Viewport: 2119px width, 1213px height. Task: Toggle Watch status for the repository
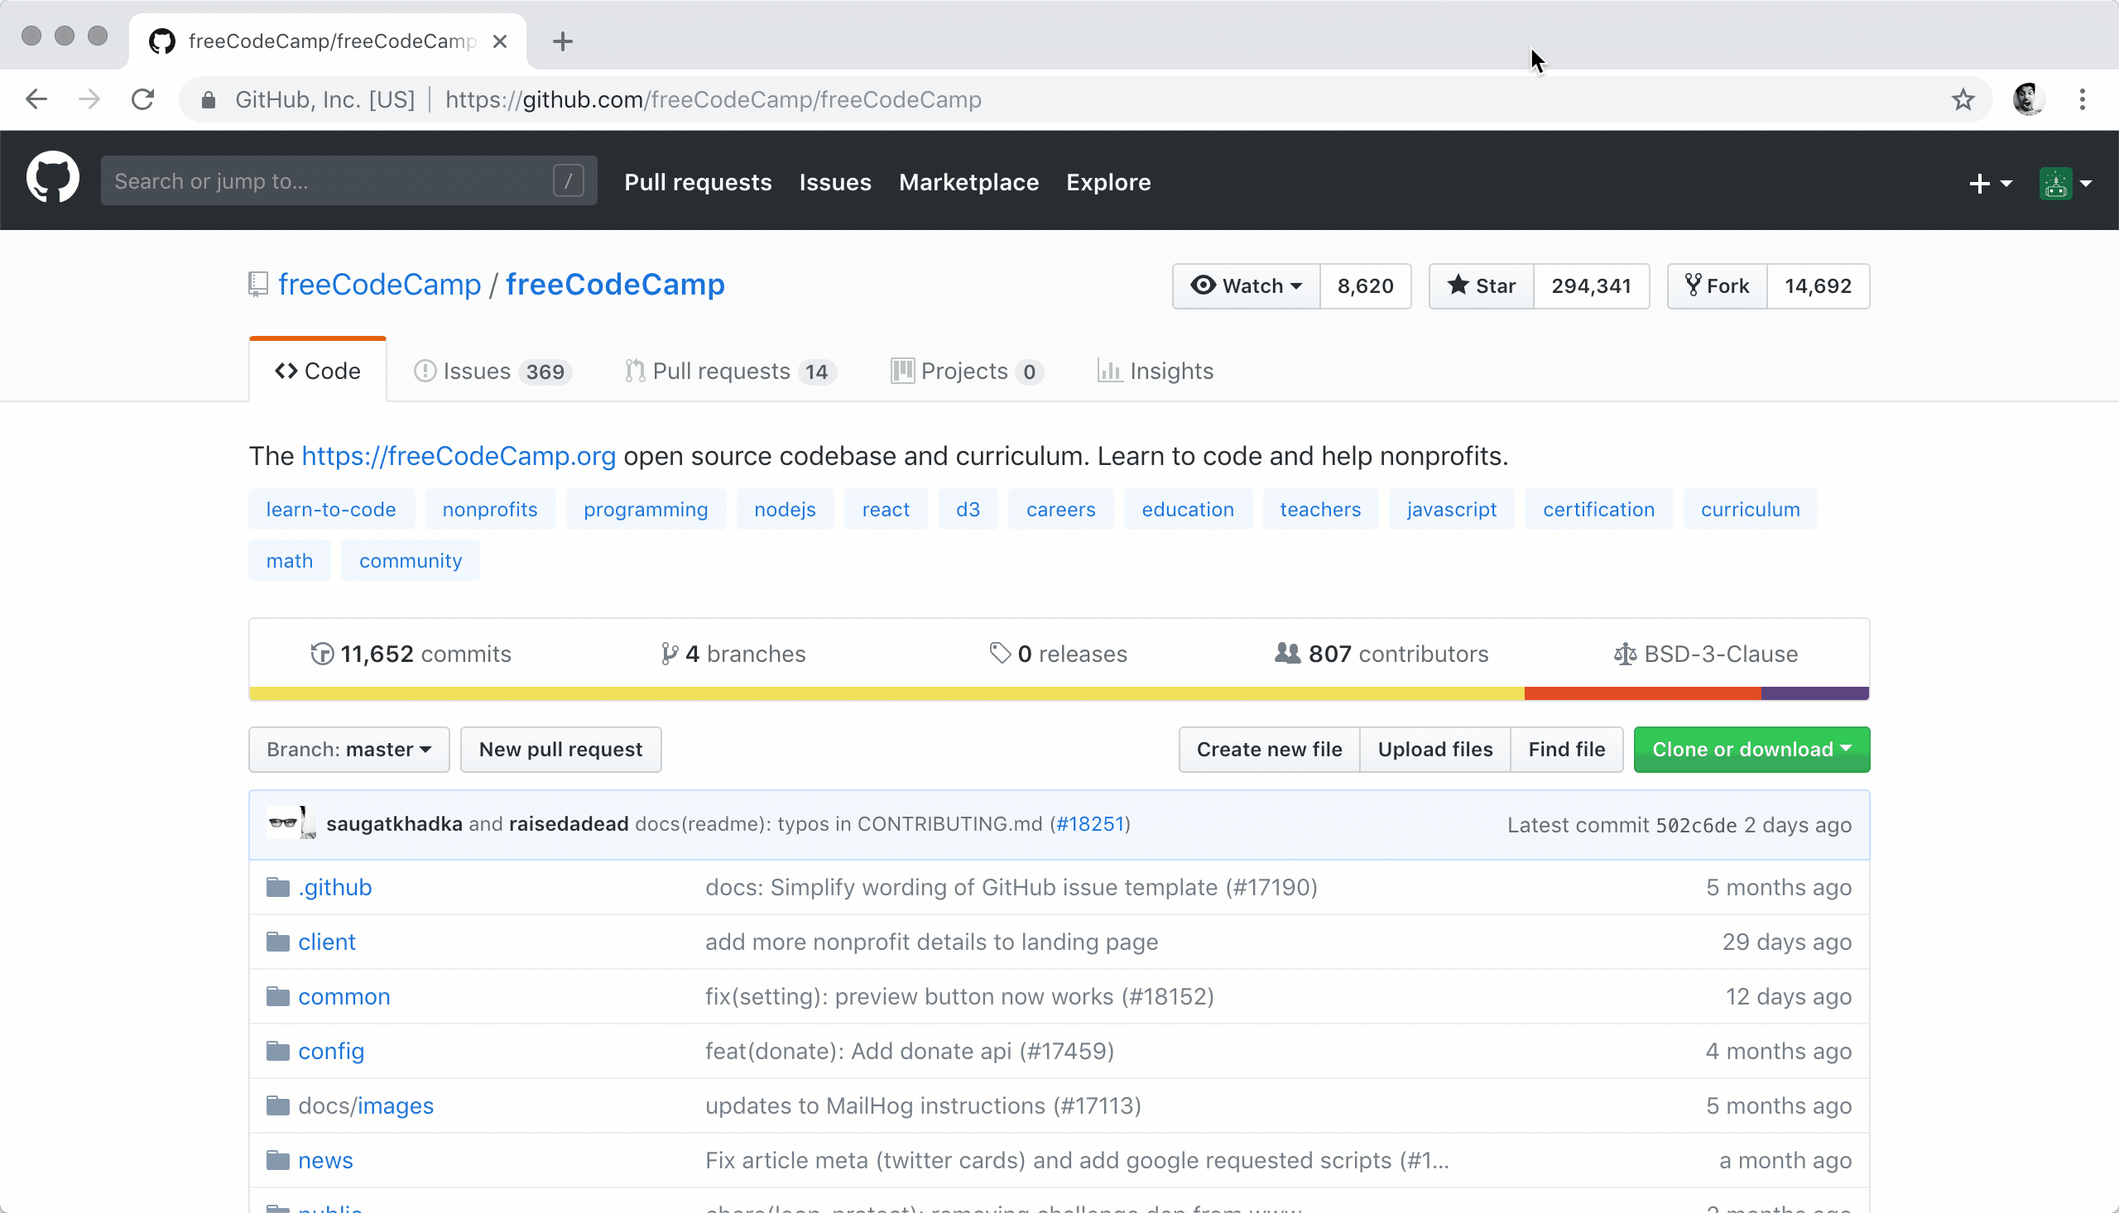(x=1245, y=285)
